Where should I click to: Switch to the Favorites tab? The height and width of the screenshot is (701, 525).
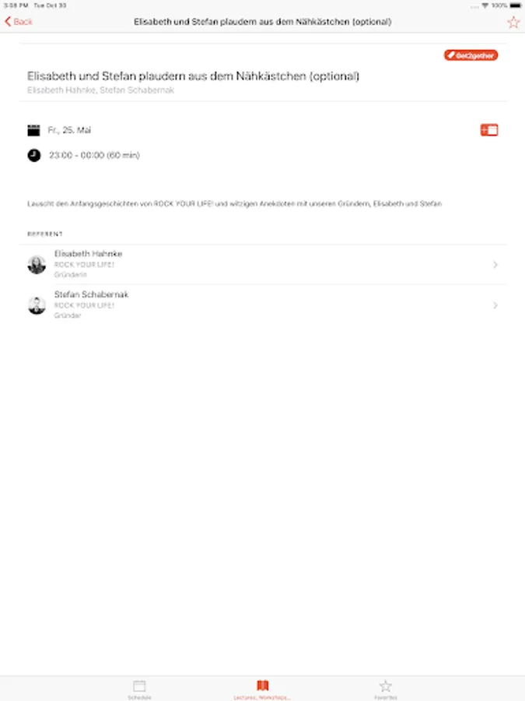[x=385, y=689]
